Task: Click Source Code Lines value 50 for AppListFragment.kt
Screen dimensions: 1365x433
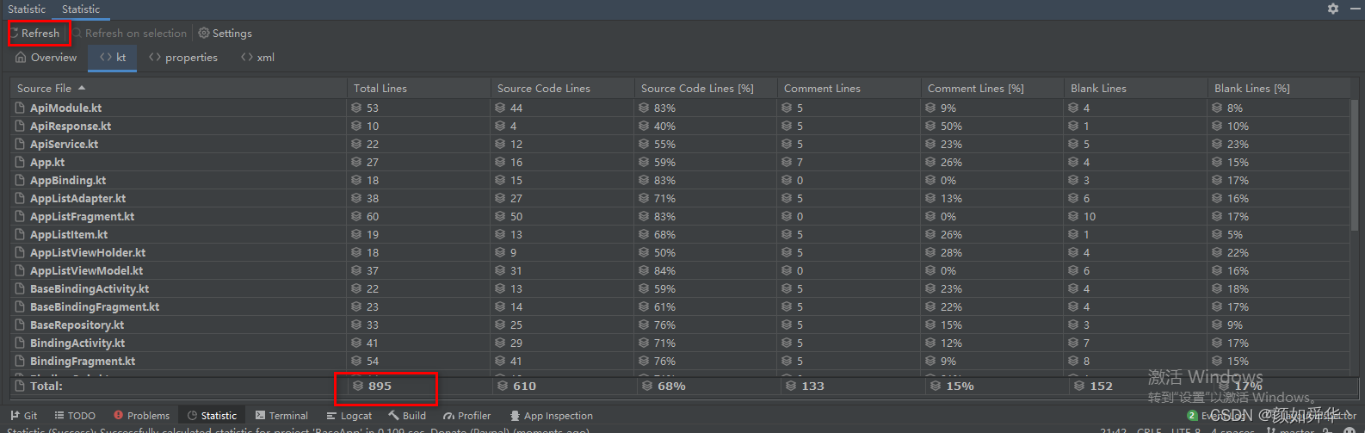Action: tap(516, 216)
